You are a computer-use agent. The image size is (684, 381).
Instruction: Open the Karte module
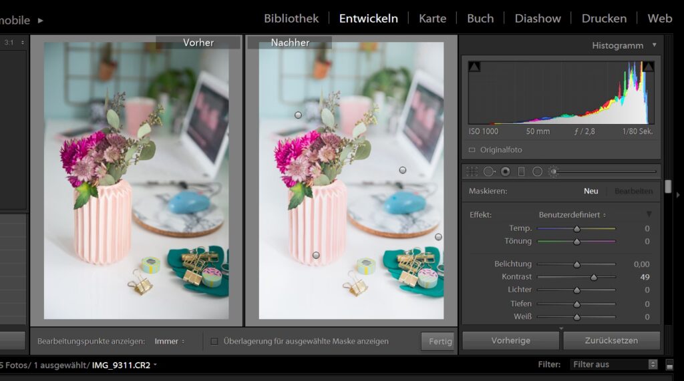[x=432, y=19]
